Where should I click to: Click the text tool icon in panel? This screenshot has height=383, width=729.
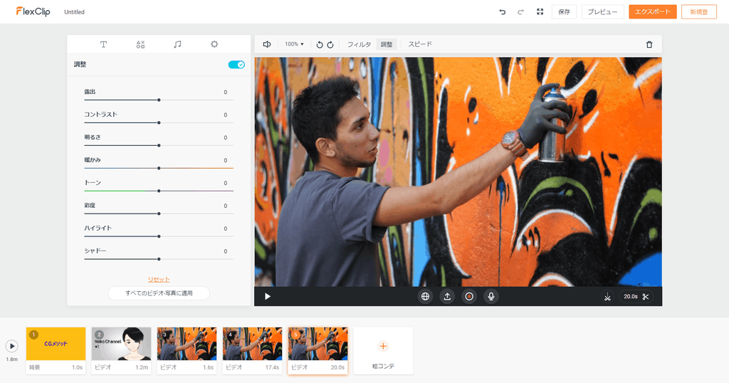pos(103,44)
